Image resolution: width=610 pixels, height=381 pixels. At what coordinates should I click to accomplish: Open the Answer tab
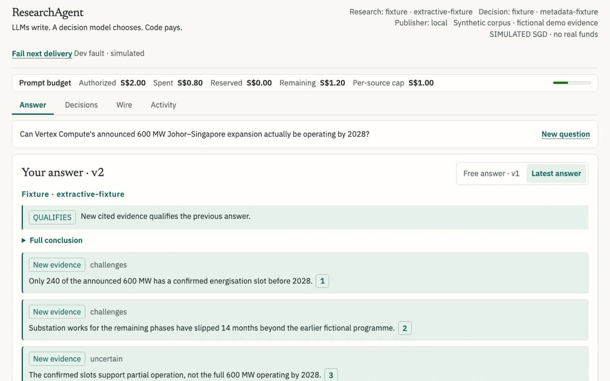pos(33,105)
